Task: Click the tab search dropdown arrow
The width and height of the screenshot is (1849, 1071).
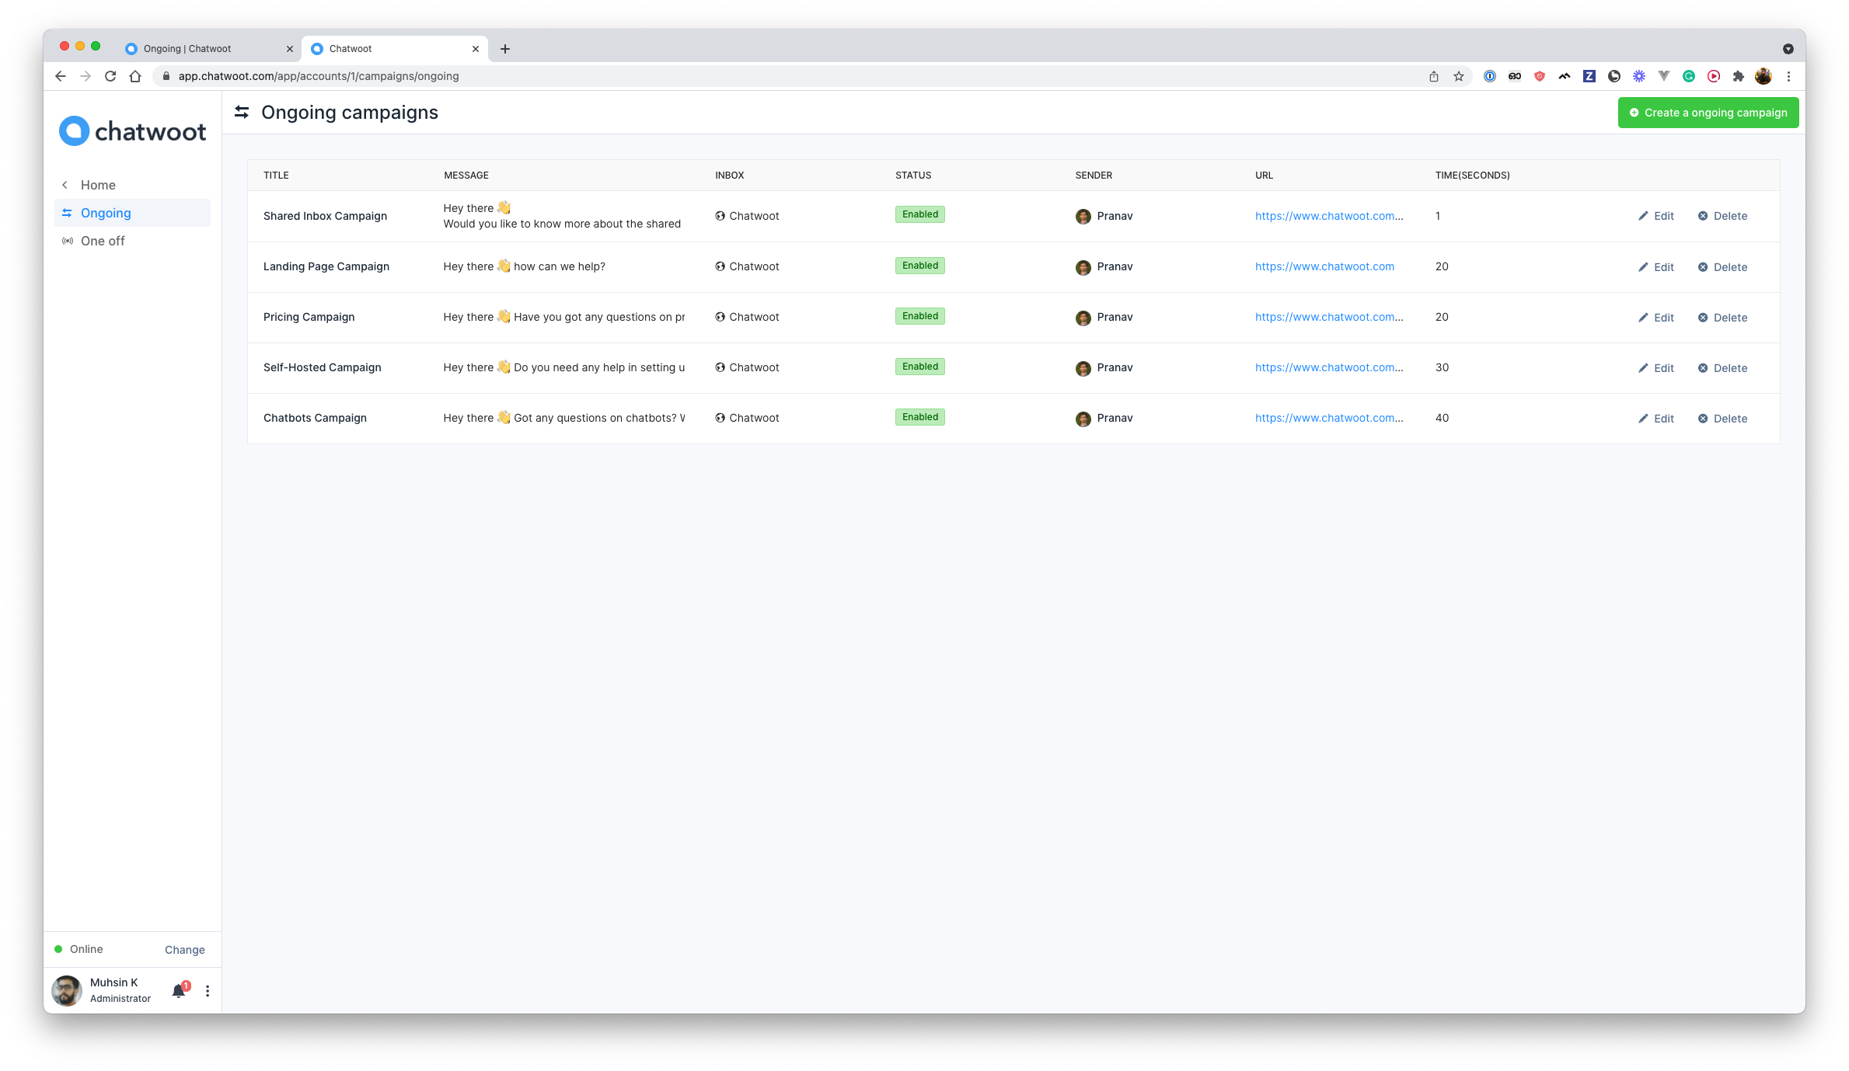Action: [1788, 49]
